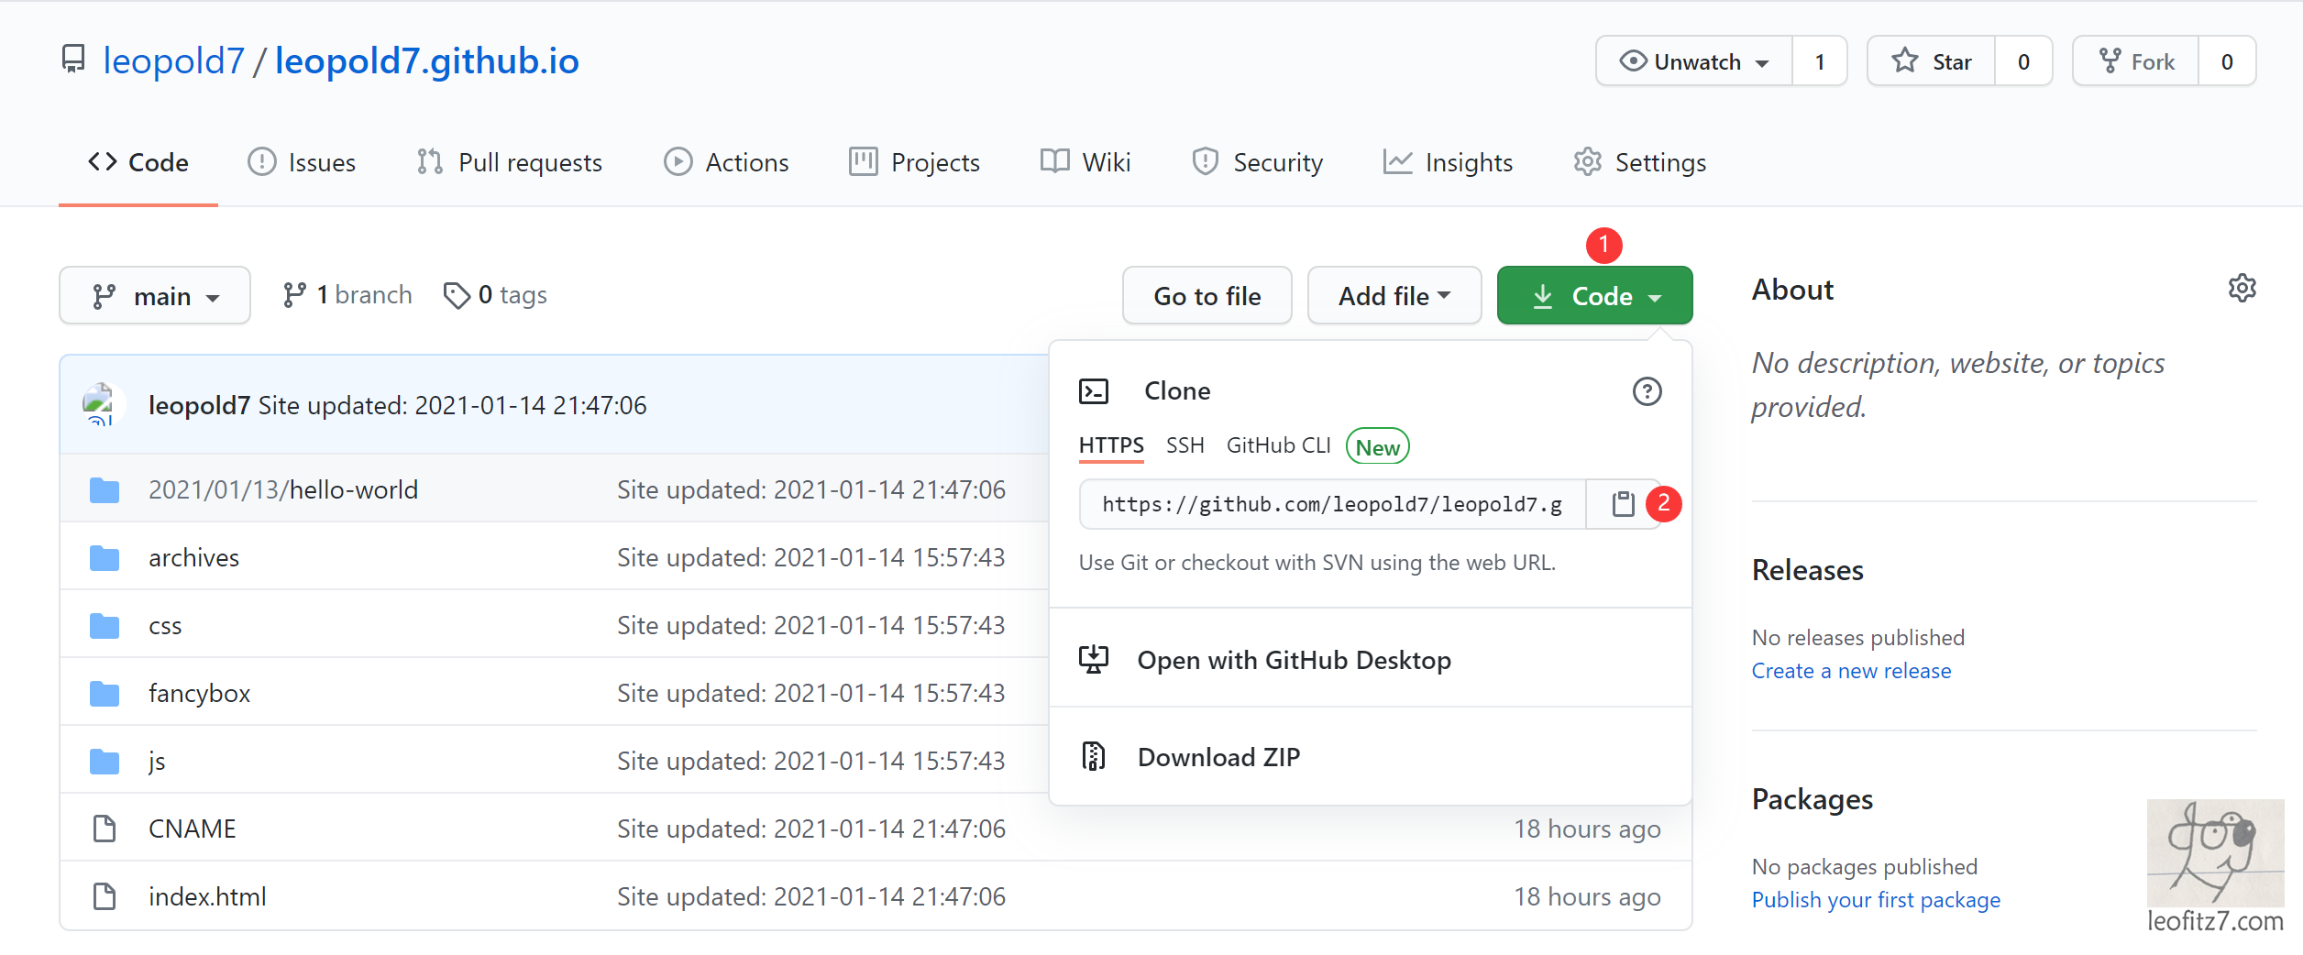Click the leopold7 commit author avatar
Screen dimensions: 2303x955
pyautogui.click(x=99, y=404)
